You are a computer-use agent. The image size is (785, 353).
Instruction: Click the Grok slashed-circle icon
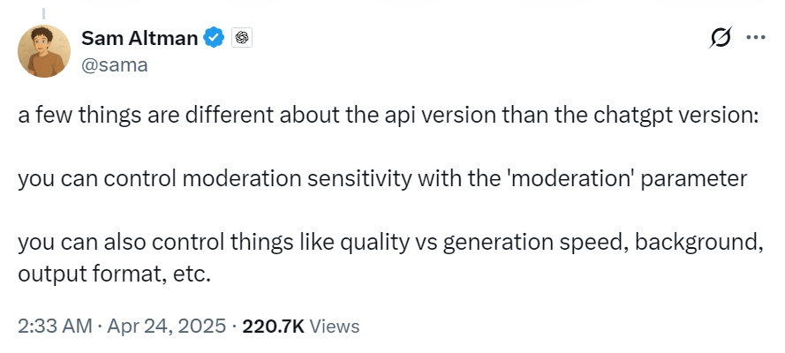click(x=721, y=38)
